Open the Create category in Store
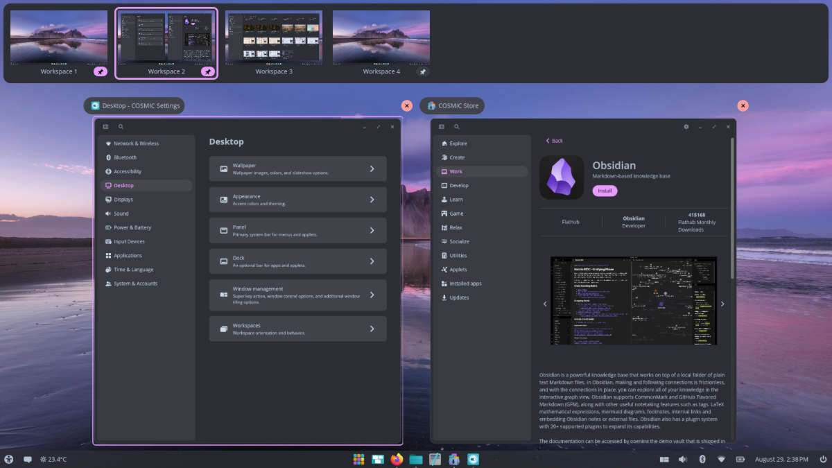This screenshot has height=468, width=832. (482, 157)
